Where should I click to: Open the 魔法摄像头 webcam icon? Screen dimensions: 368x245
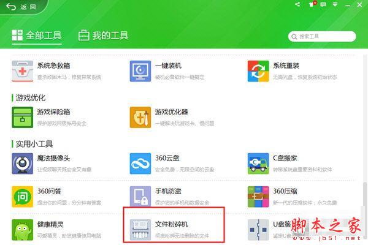[23, 164]
